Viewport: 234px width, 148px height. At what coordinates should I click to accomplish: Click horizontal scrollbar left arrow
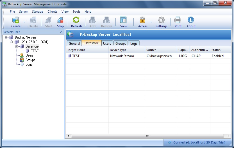coord(68,136)
